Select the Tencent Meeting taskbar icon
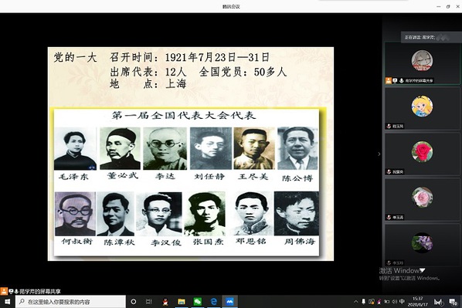This screenshot has height=308, width=462. point(229,302)
